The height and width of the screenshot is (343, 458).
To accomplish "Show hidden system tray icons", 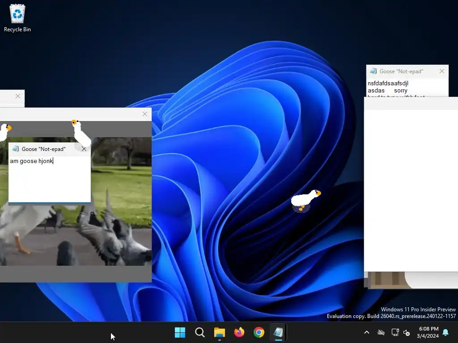I will (367, 332).
